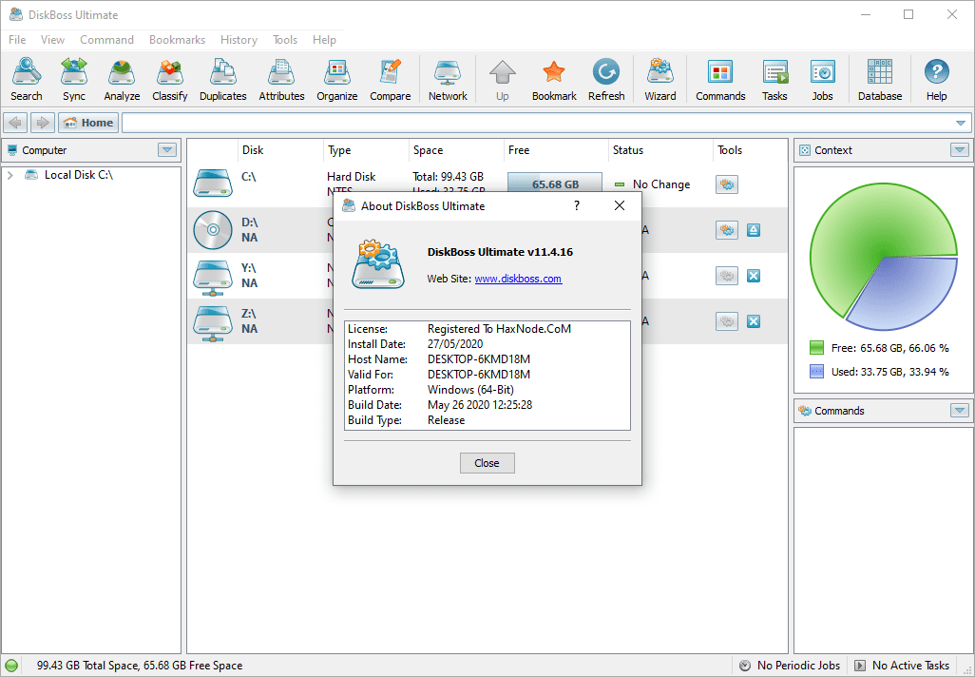This screenshot has width=975, height=677.
Task: Open tools gear for Z:\ drive
Action: point(727,321)
